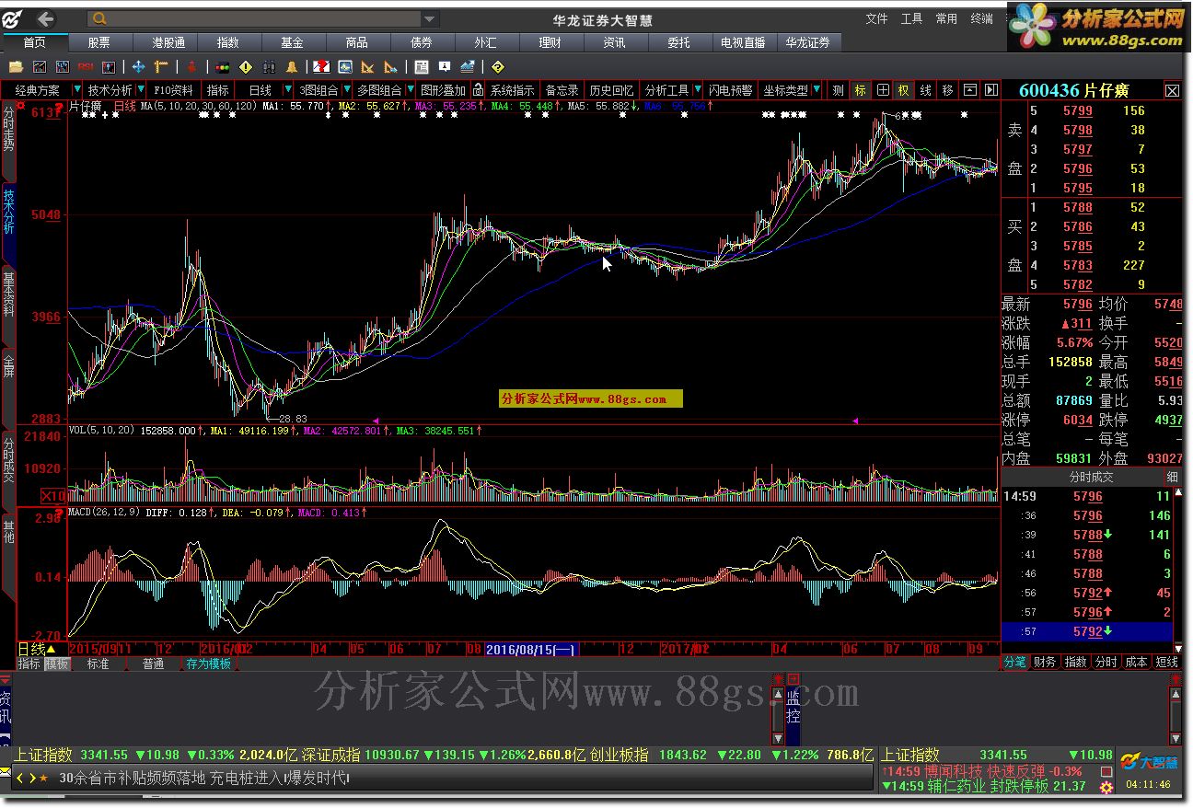Image resolution: width=1193 pixels, height=808 pixels.
Task: Click the message bubble icon in toolbar
Action: point(445,67)
